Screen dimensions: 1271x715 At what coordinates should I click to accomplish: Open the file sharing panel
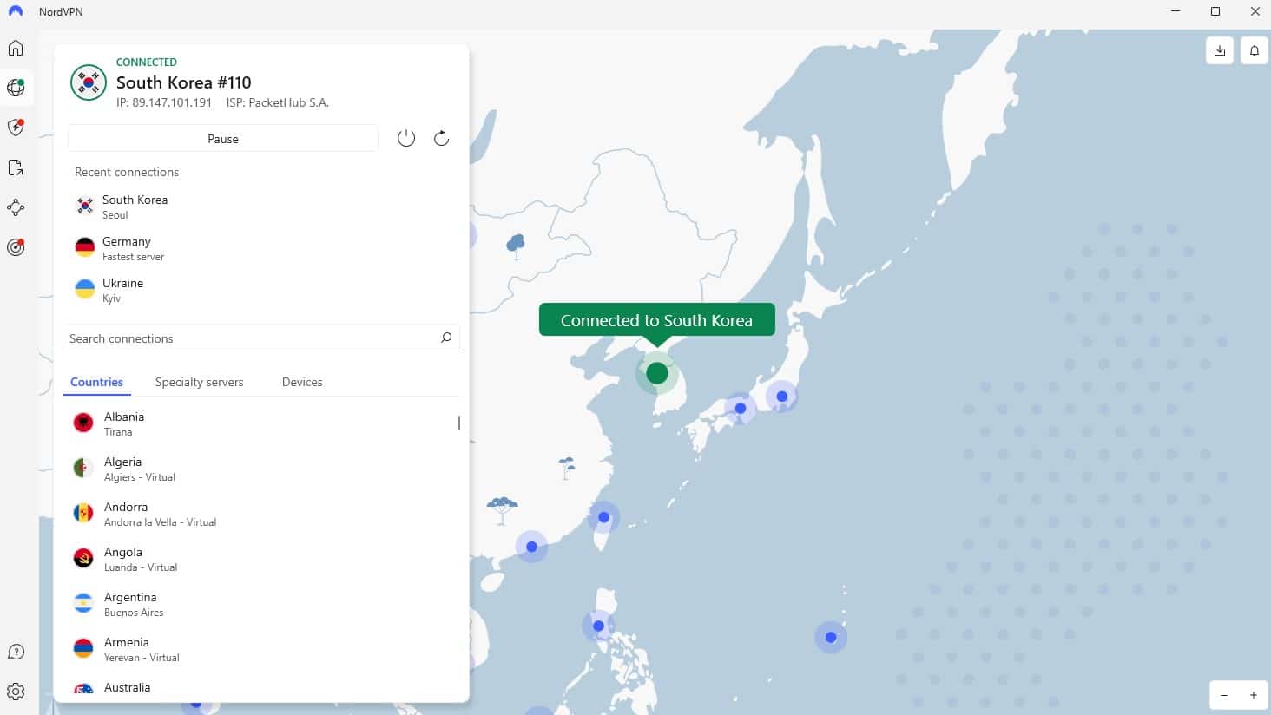[16, 167]
